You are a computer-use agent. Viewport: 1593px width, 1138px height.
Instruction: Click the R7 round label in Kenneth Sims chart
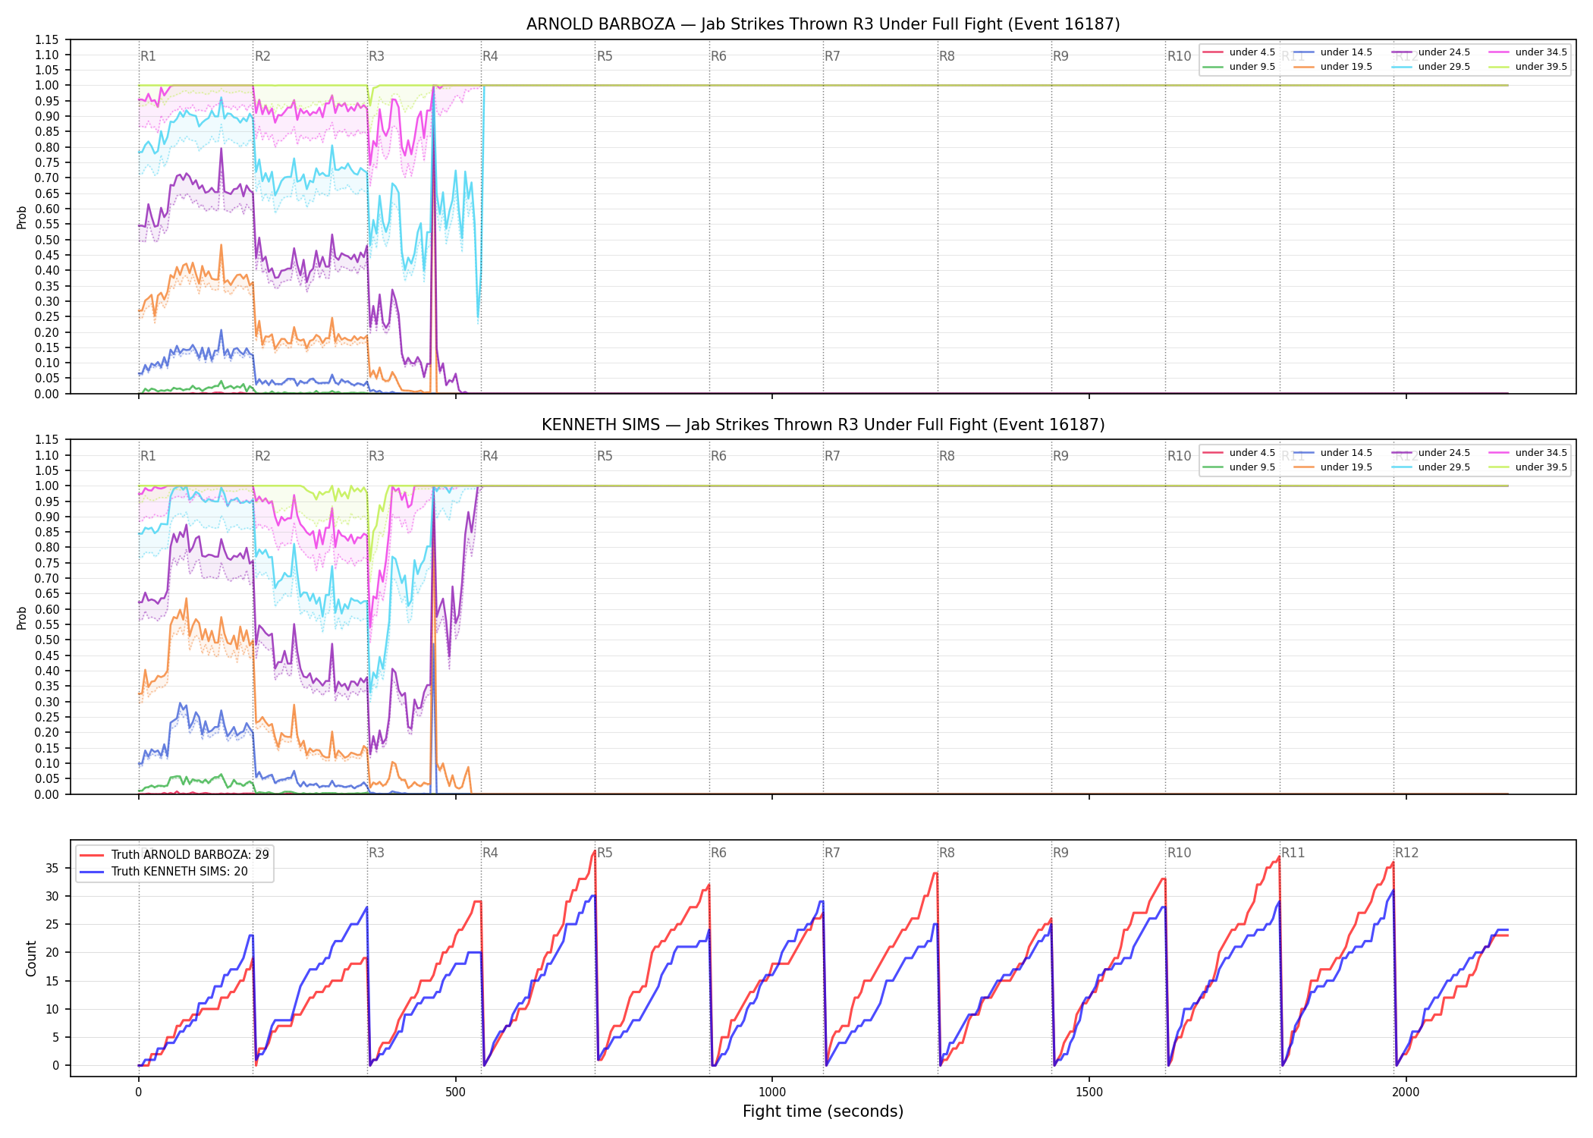[832, 456]
